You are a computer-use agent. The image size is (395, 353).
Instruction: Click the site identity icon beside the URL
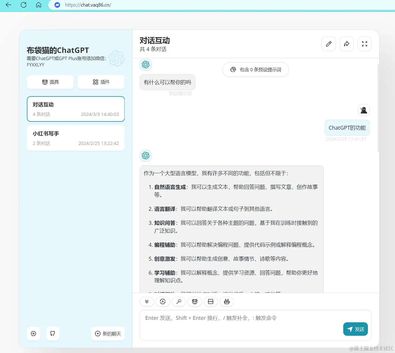point(57,5)
